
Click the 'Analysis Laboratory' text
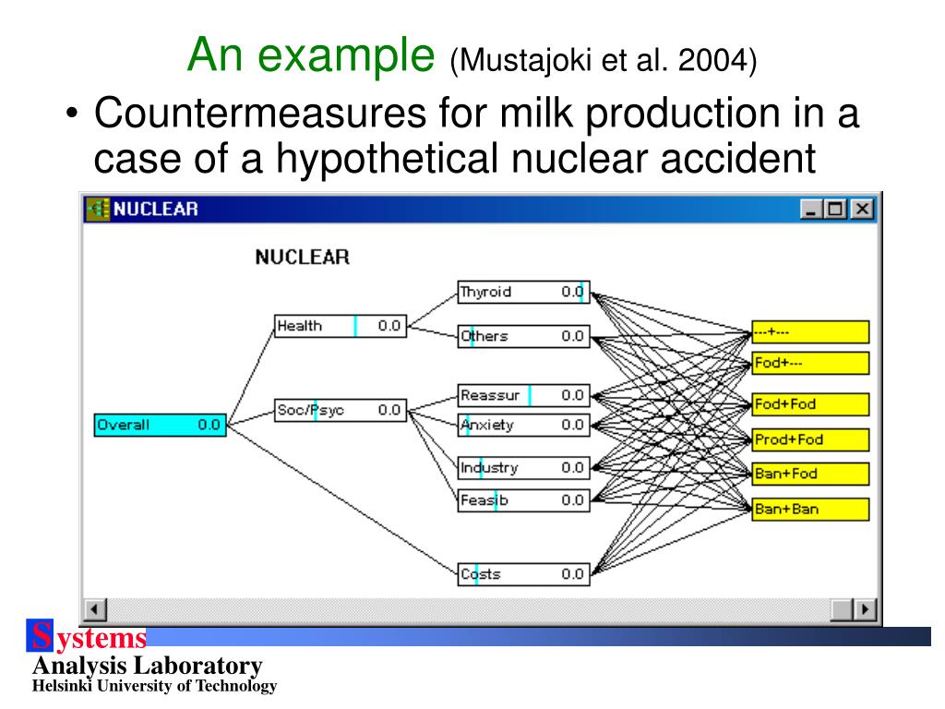click(x=148, y=666)
